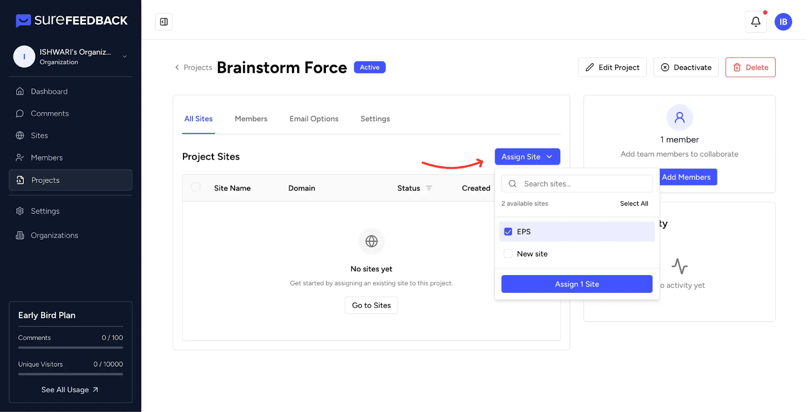The height and width of the screenshot is (412, 811).
Task: Click the Comments usage progress bar
Action: coord(70,348)
